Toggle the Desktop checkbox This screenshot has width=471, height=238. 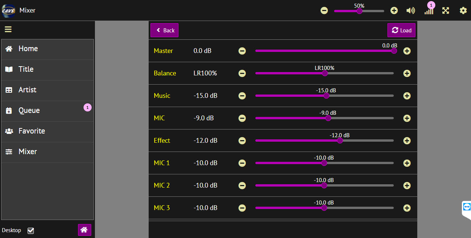31,231
